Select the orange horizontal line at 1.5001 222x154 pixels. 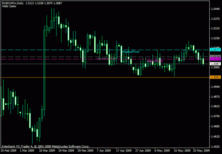(x=105, y=77)
